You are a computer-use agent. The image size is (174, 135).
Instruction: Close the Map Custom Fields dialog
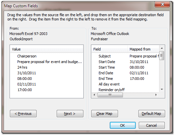(162, 4)
